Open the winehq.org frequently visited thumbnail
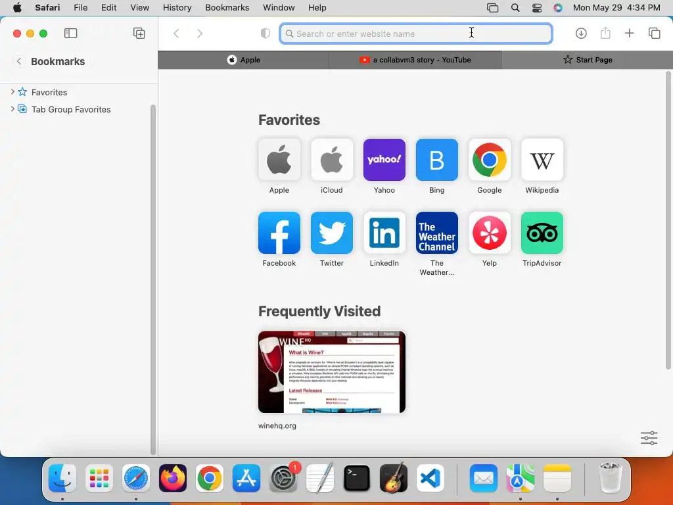This screenshot has width=673, height=505. [x=332, y=372]
